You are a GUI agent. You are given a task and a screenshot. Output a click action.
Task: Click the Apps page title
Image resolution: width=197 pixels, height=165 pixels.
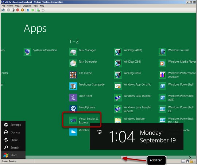click(35, 29)
